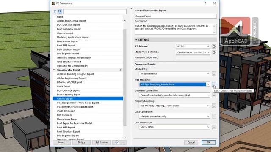Click the Set Preview button
Viewport: 271px width, 152px height.
click(x=102, y=142)
